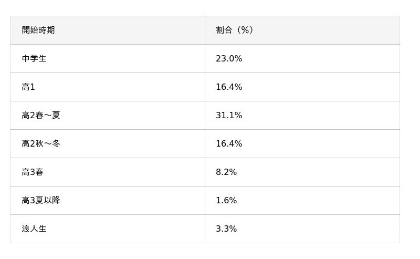Click the 8.2% value cell
The height and width of the screenshot is (259, 420).
coord(226,172)
